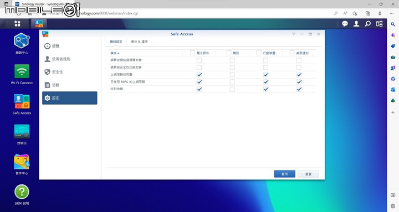Image resolution: width=399 pixels, height=212 pixels.
Task: Open the Copilot sparkle icon in Edge sidebar
Action: (x=393, y=35)
